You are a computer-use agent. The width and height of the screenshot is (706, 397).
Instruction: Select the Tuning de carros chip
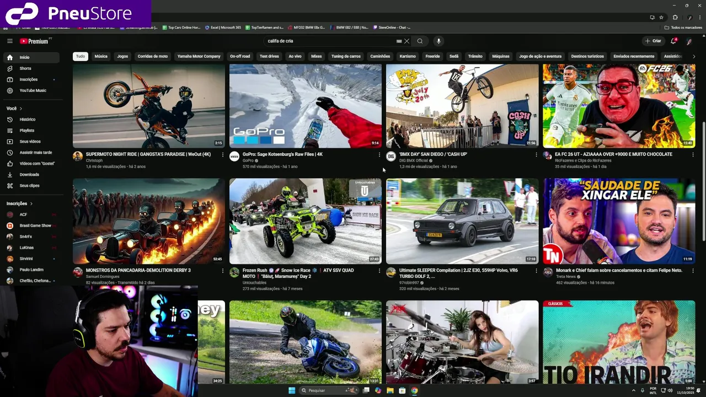coord(346,56)
